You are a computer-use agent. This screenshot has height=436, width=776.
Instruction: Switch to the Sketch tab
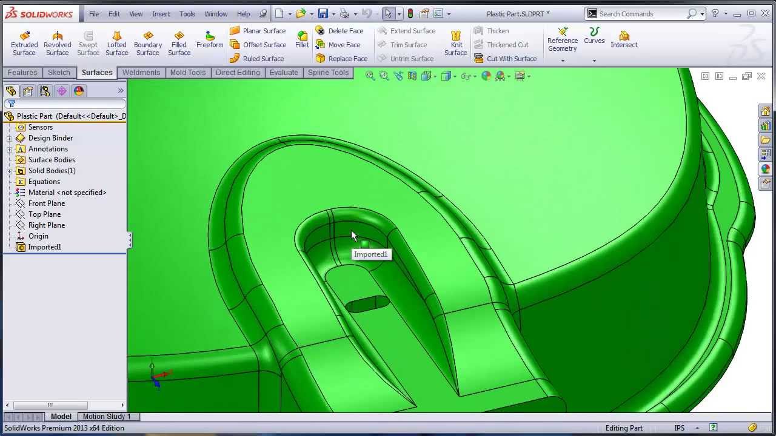tap(59, 73)
